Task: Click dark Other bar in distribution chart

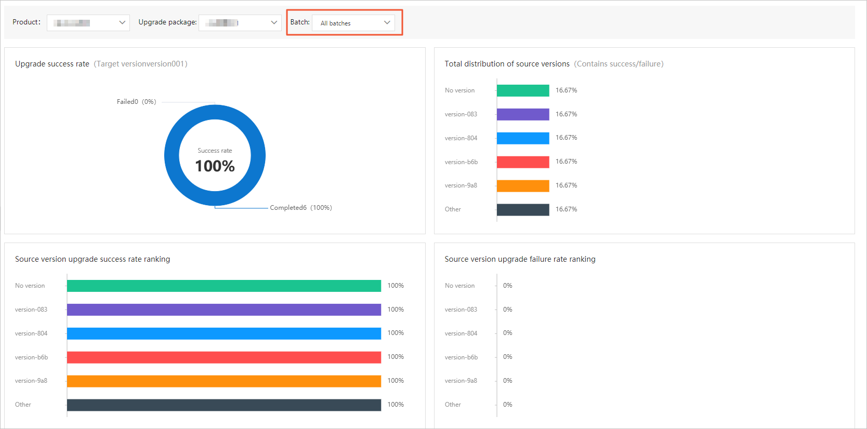Action: click(x=523, y=210)
